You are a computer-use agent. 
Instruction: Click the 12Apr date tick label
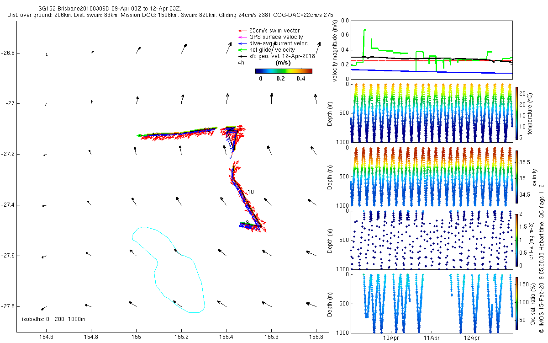point(471,338)
